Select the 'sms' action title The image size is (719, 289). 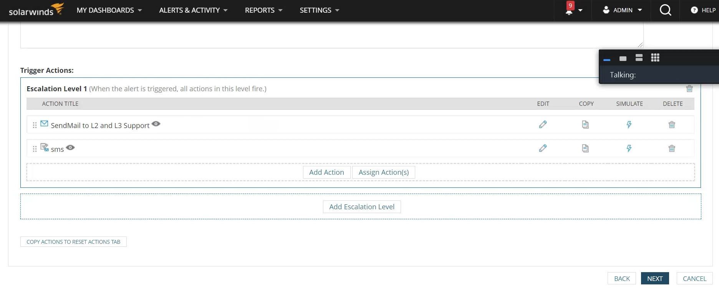point(57,149)
